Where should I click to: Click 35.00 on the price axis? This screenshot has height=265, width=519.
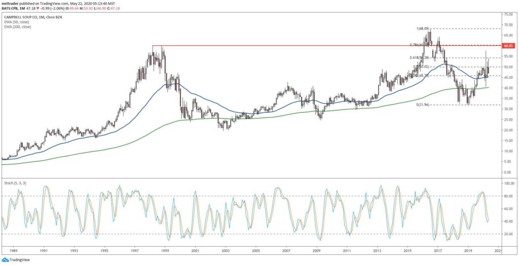pos(509,99)
